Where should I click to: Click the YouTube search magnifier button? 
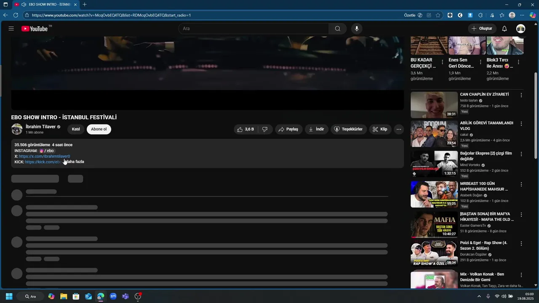click(338, 29)
